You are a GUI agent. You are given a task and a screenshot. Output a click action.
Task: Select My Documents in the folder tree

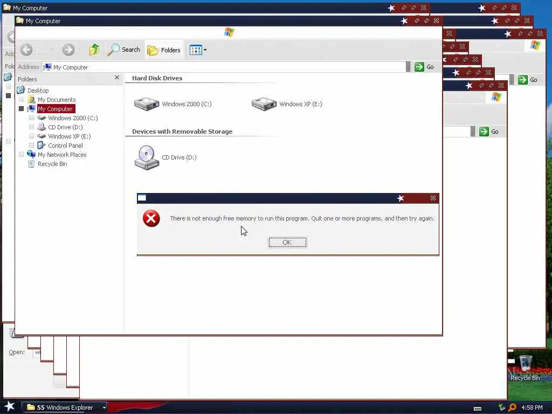pos(57,100)
